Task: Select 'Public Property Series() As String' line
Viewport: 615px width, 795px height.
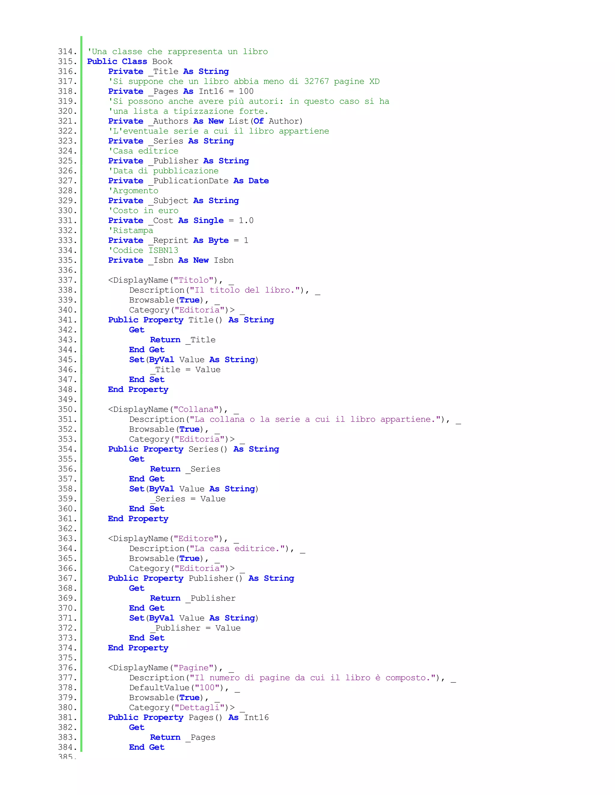Action: pos(194,449)
